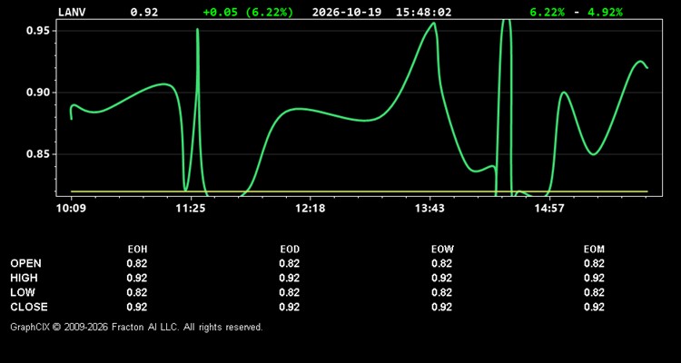Screen dimensions: 681x363
Task: Click the EOD CLOSE value 0.92
Action: coord(290,307)
